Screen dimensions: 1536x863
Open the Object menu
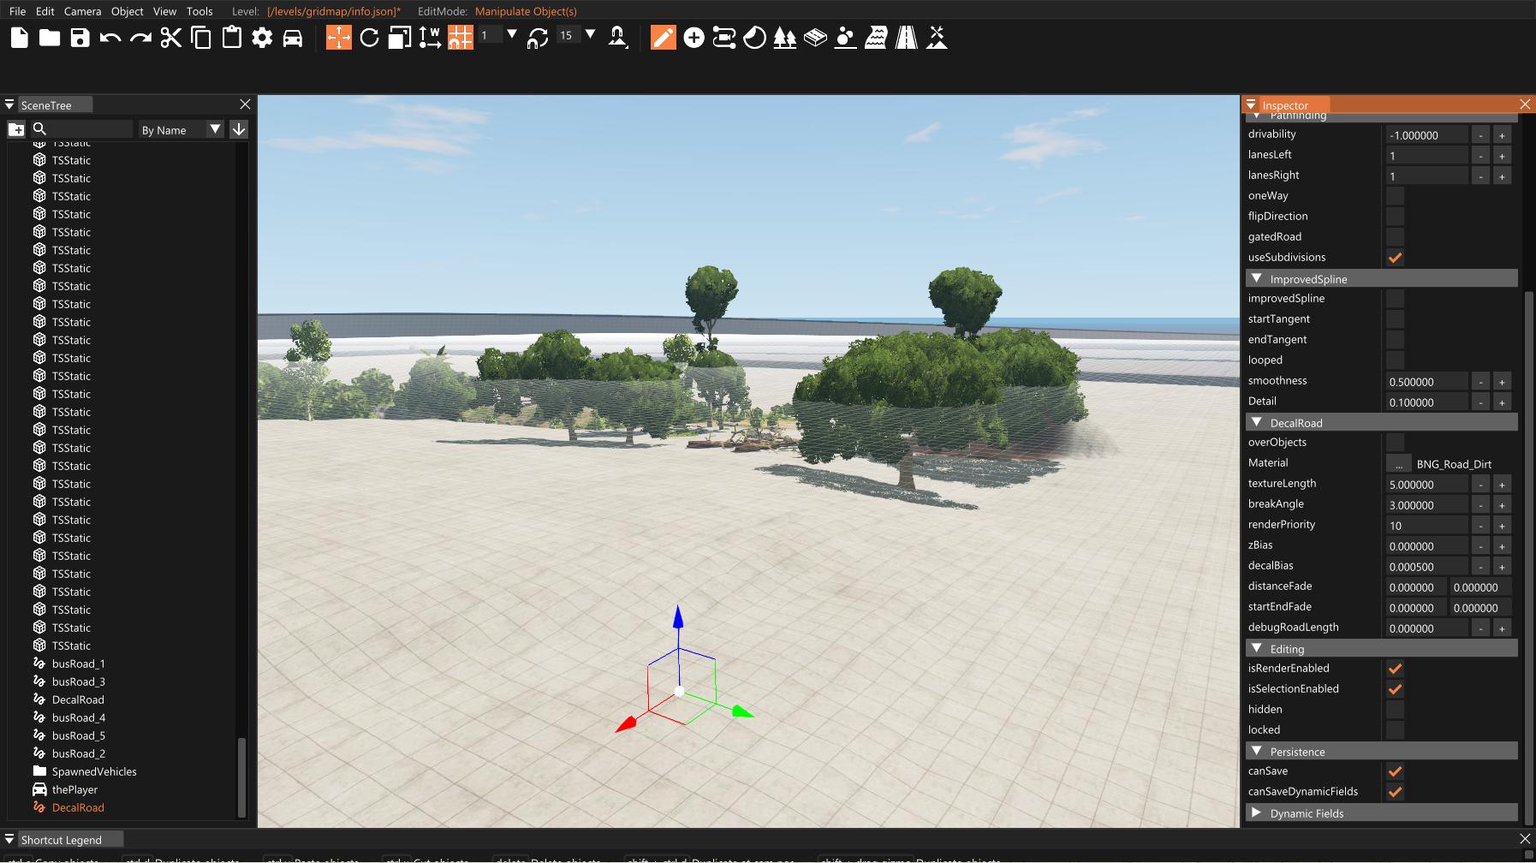point(128,11)
